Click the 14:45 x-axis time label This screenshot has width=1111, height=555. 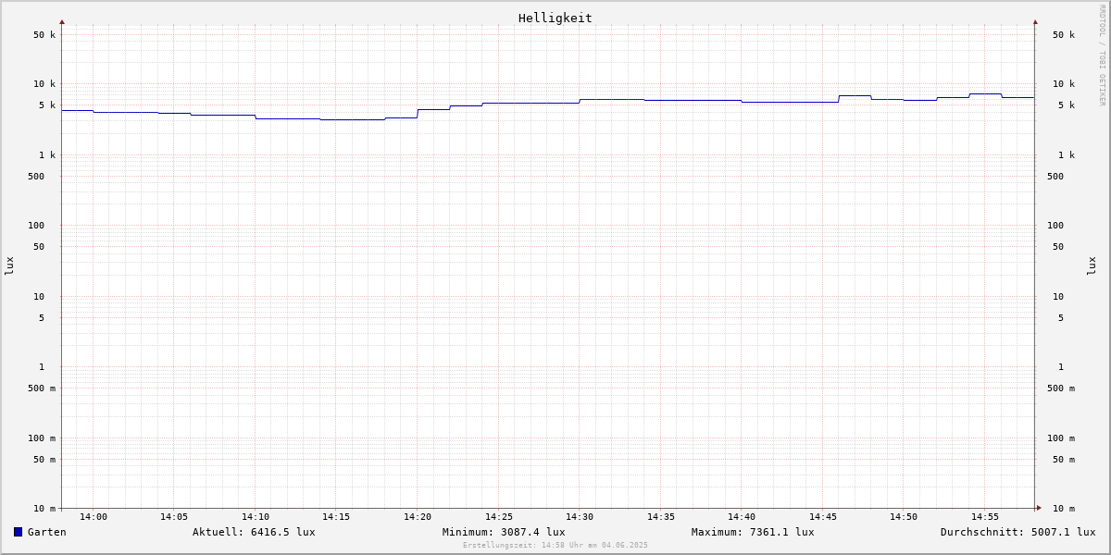[823, 517]
